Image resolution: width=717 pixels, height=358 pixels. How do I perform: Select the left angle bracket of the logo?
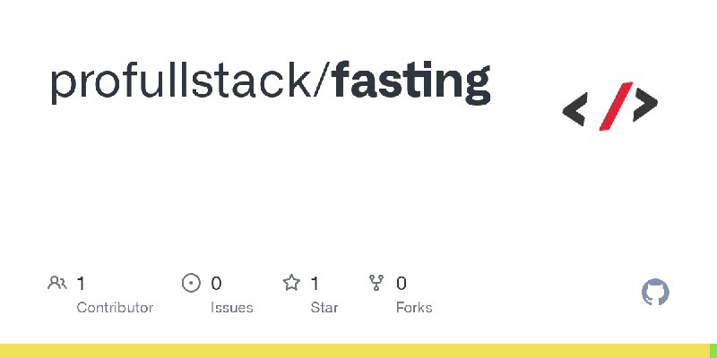pyautogui.click(x=574, y=108)
